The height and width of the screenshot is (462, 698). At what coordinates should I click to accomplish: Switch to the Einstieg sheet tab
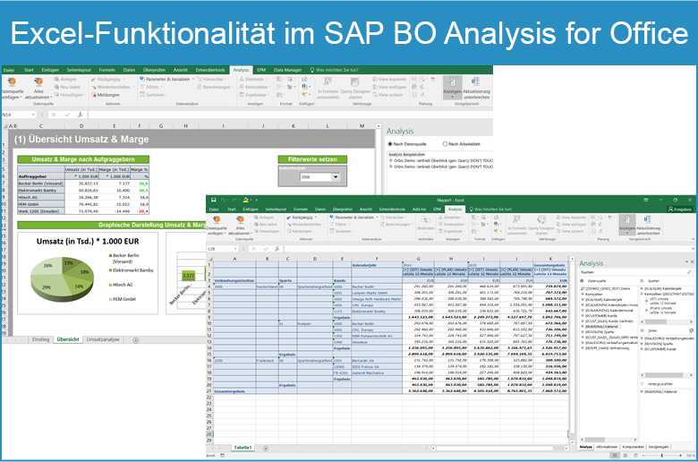(x=40, y=339)
